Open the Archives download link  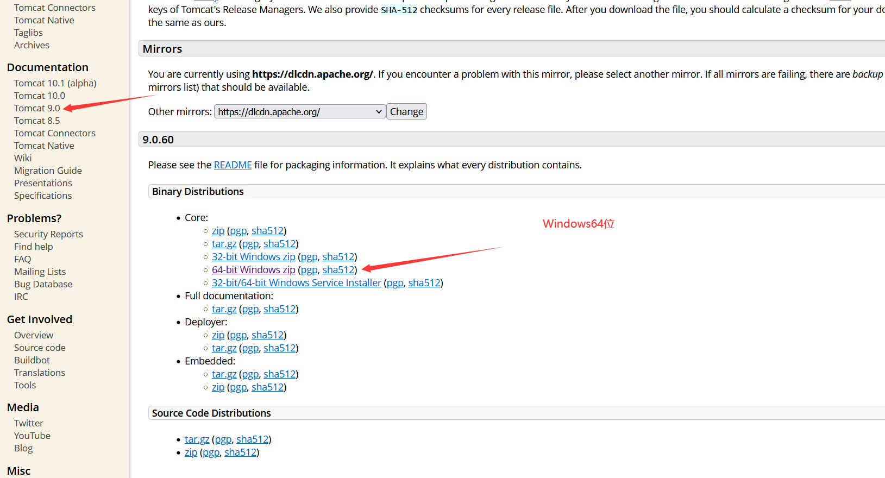[x=32, y=45]
